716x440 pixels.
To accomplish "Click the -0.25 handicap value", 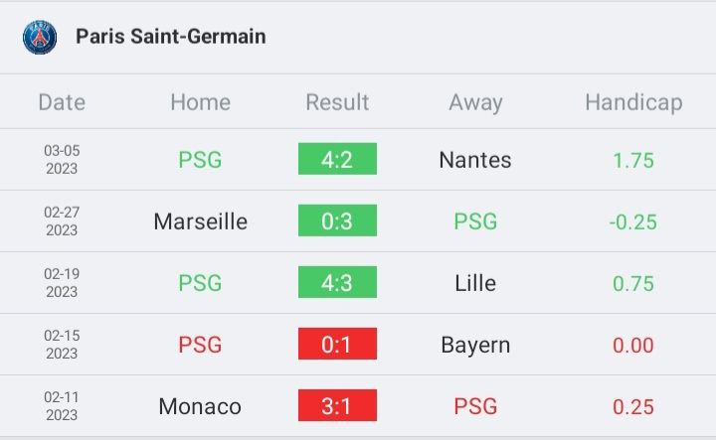I will pos(632,222).
